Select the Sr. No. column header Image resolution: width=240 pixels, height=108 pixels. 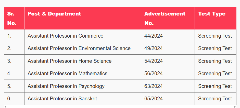click(x=14, y=18)
